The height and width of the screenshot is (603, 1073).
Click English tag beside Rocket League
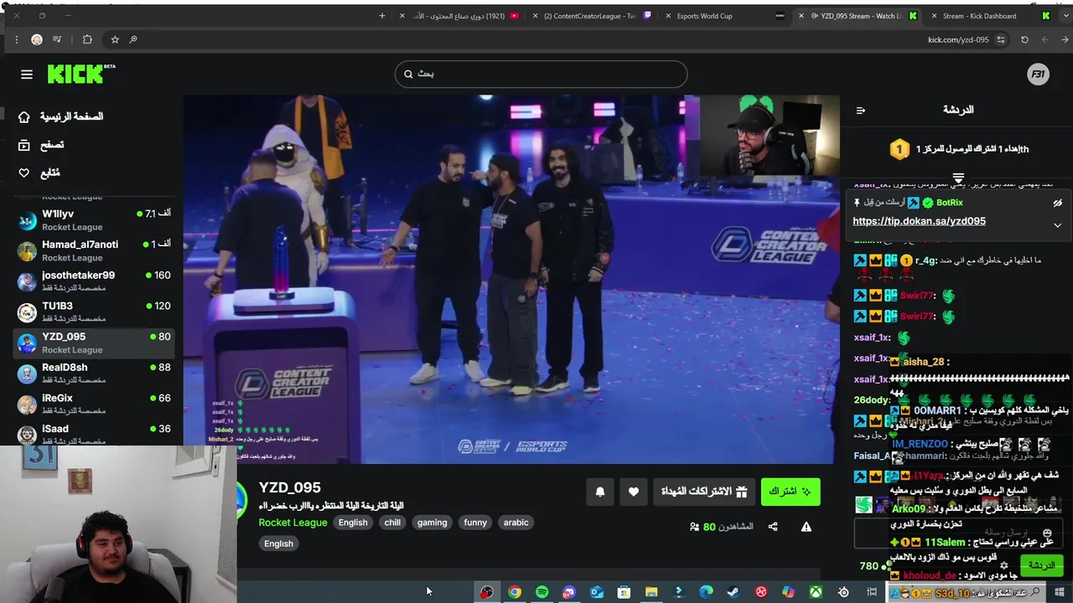[353, 523]
